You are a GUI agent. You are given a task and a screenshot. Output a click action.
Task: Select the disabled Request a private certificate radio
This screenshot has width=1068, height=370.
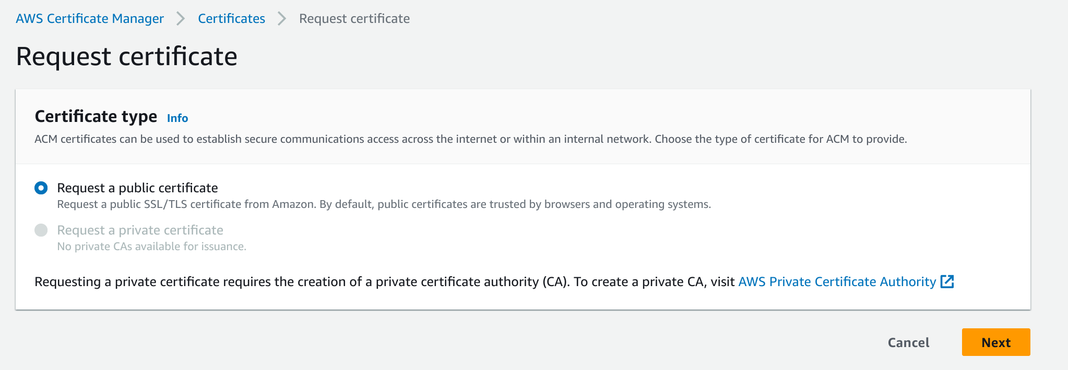[x=41, y=230]
